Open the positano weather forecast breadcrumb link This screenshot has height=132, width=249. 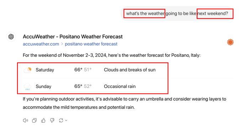click(x=91, y=44)
